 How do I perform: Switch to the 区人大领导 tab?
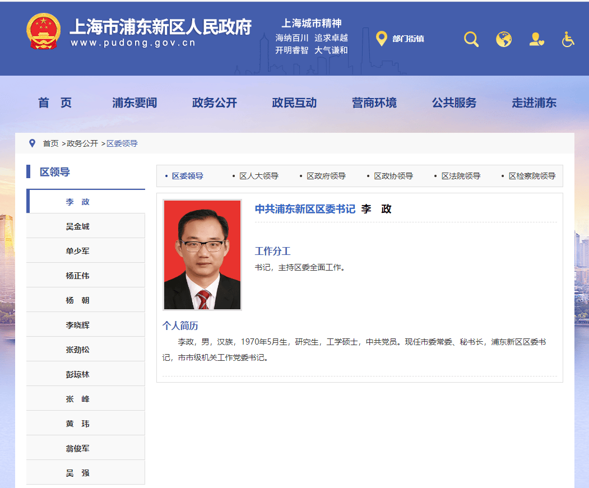258,176
